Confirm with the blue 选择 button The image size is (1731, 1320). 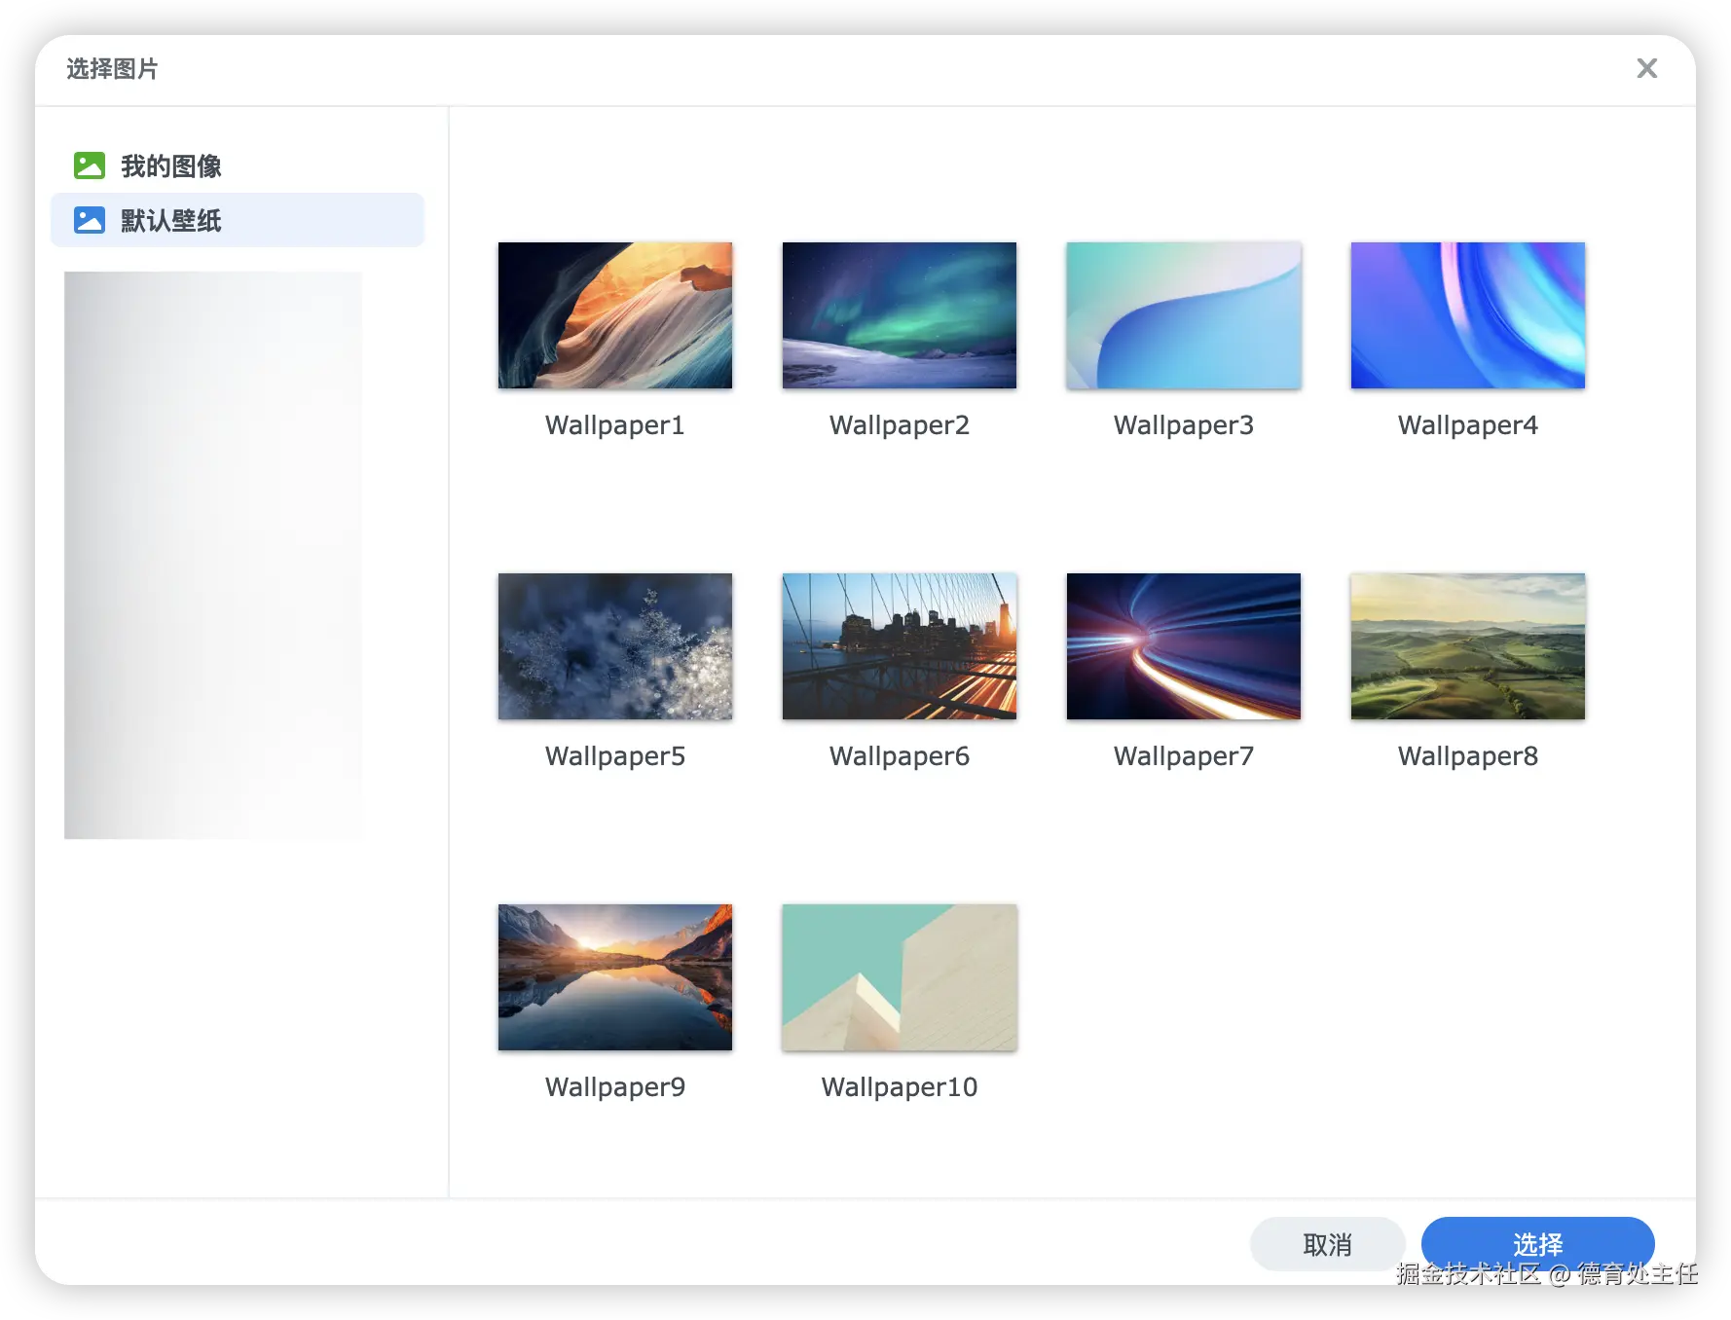1537,1242
